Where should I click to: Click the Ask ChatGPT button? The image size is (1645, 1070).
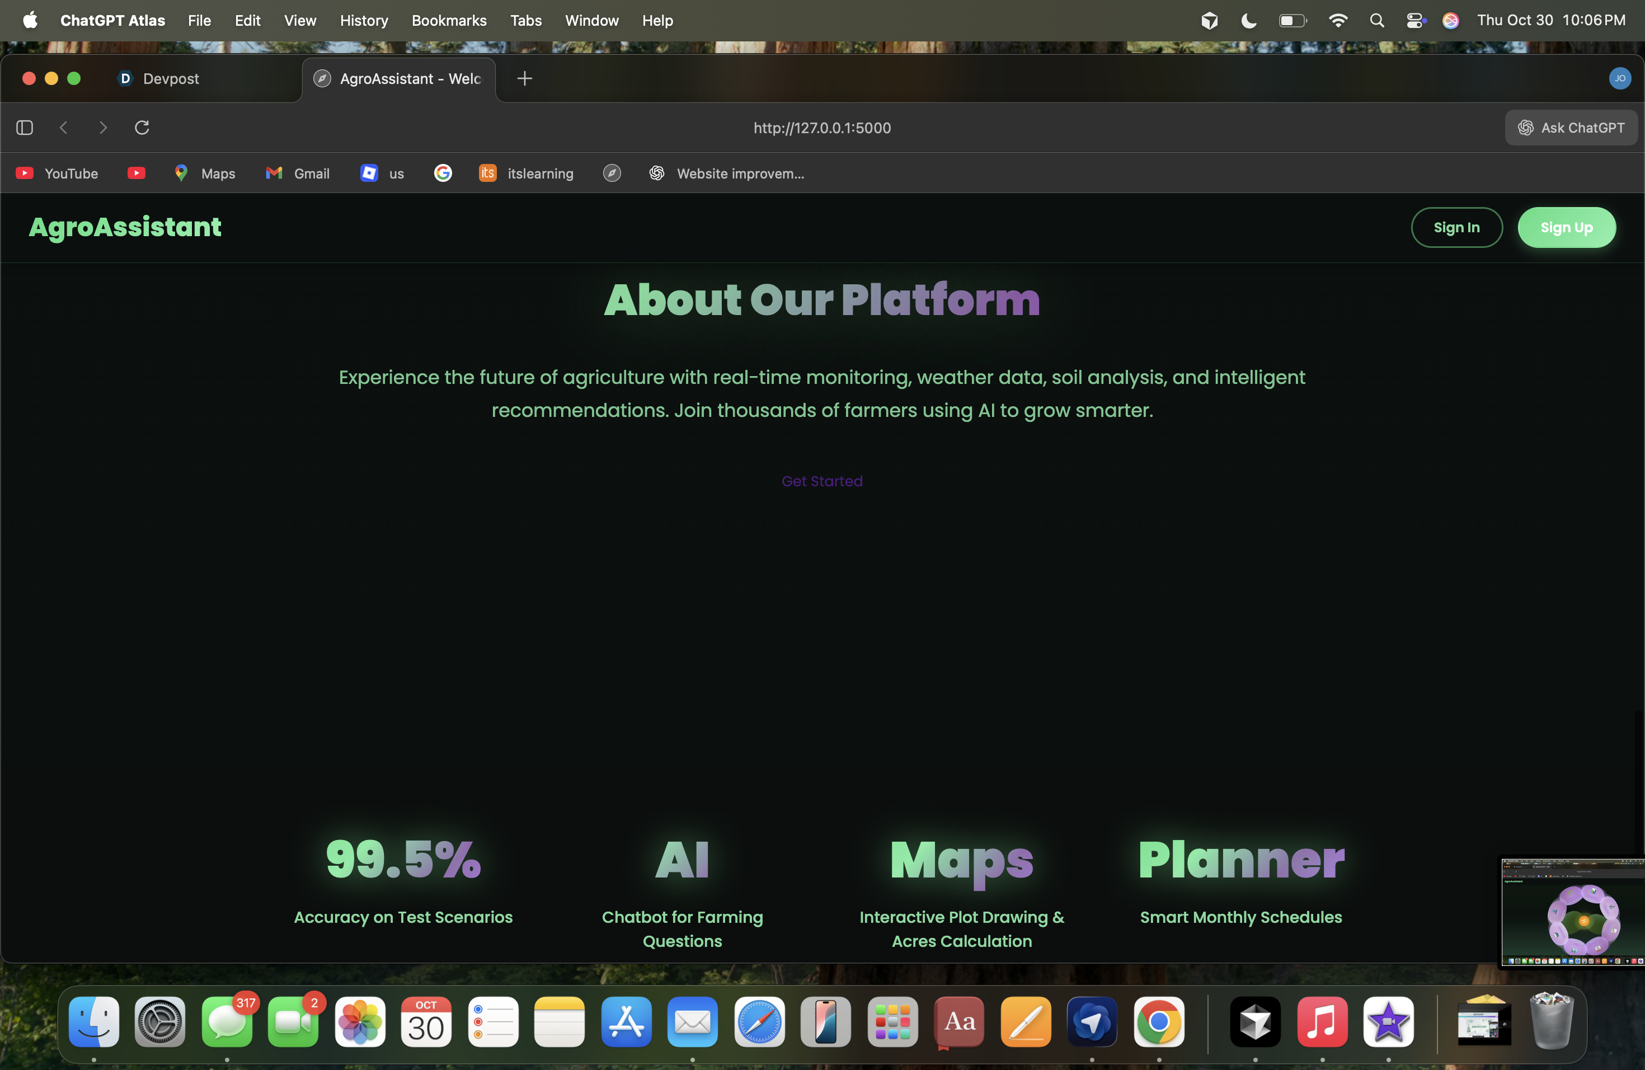pyautogui.click(x=1571, y=128)
